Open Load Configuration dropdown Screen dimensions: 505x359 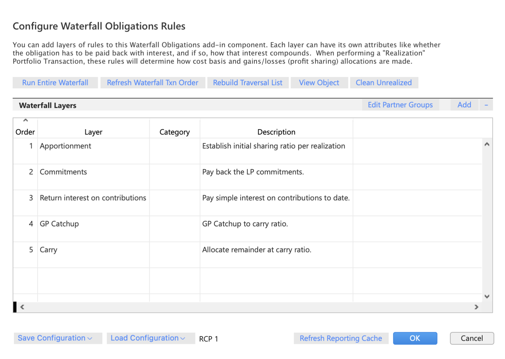pyautogui.click(x=151, y=338)
